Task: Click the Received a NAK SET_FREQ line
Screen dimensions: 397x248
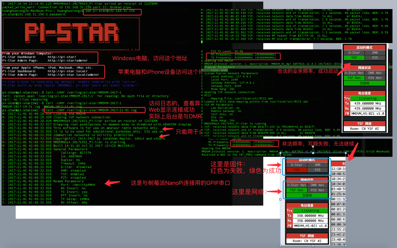Action: point(246,155)
